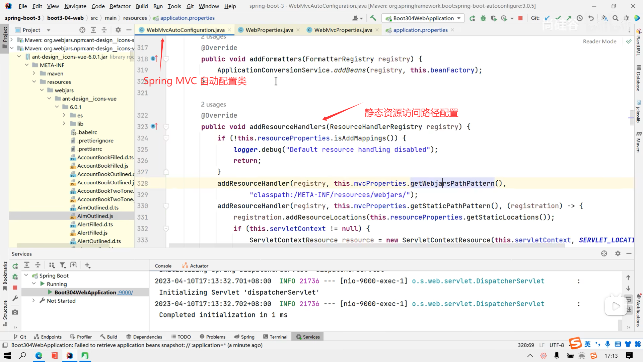The width and height of the screenshot is (643, 362).
Task: Click the Rerun icon in Services panel
Action: [x=15, y=266]
